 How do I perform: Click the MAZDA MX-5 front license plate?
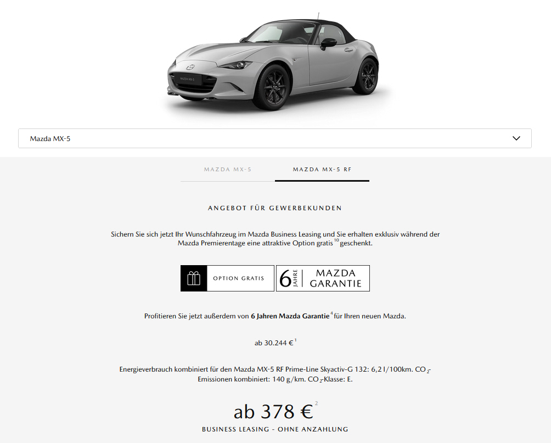coord(187,78)
